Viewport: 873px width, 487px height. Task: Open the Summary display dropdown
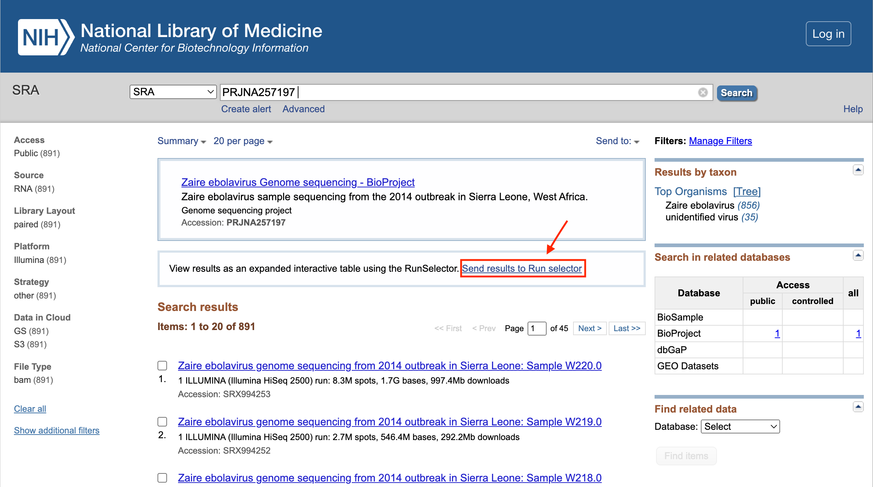[181, 141]
